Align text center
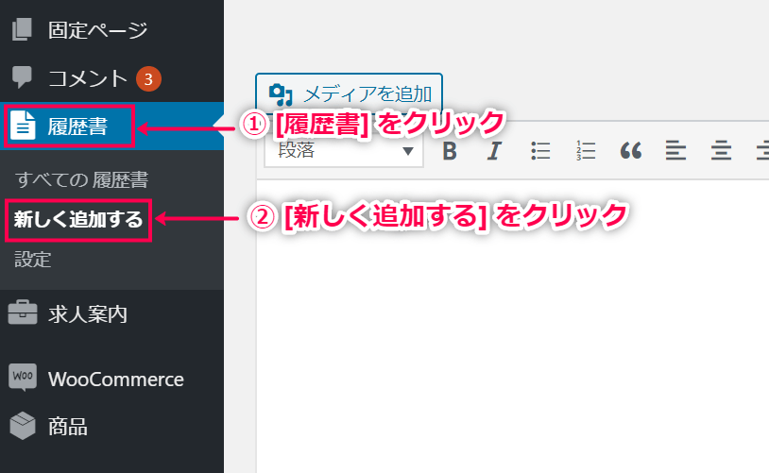The image size is (769, 473). click(x=721, y=150)
